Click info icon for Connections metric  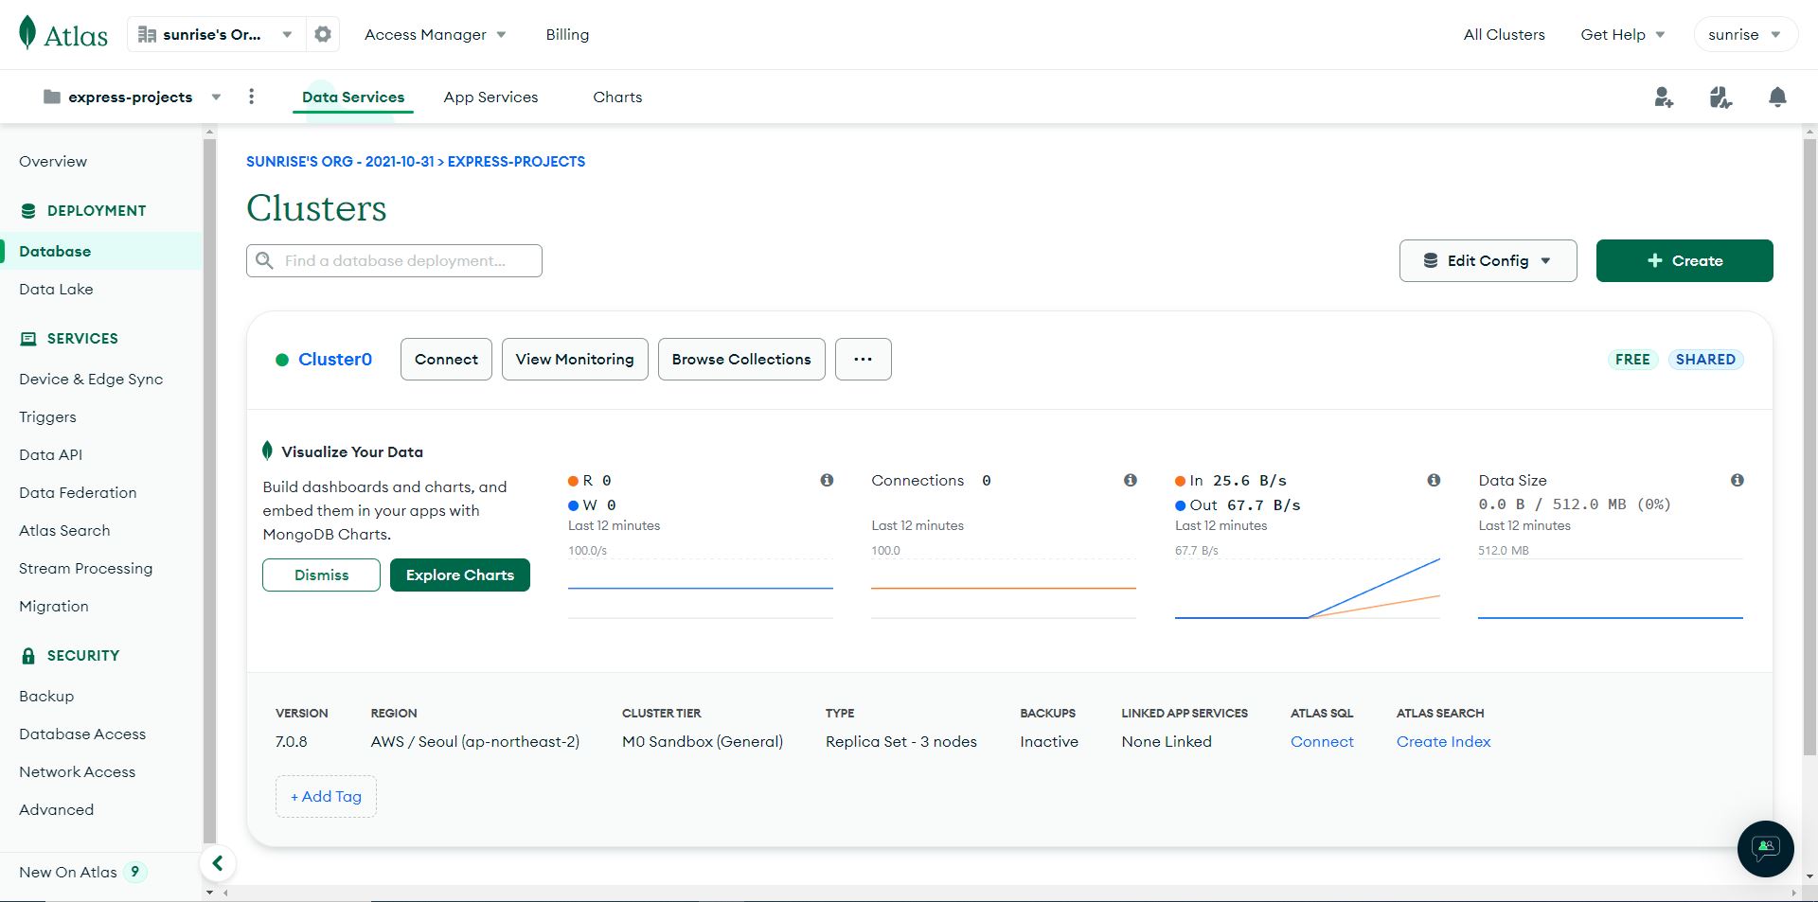point(1130,480)
